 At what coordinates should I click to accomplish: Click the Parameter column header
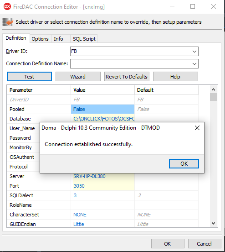click(x=39, y=90)
